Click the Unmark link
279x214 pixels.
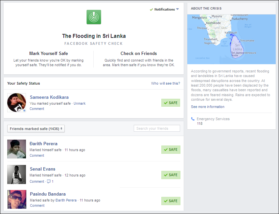(80, 103)
